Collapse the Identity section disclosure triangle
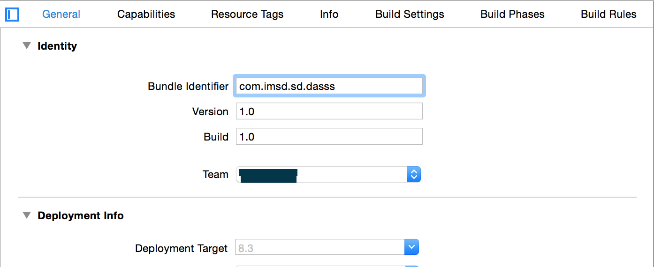Screen dimensions: 654x267 (x=27, y=46)
